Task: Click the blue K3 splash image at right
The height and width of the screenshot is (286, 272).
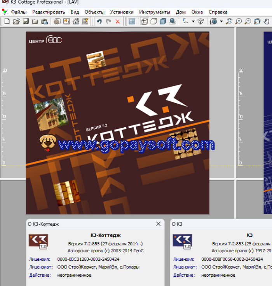Action: tap(268, 123)
